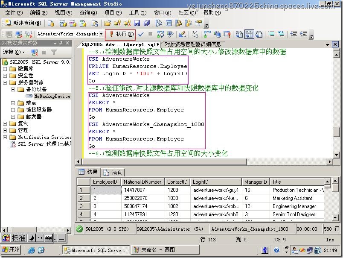Open the Properties Window icon
The width and height of the screenshot is (343, 258).
(x=198, y=23)
